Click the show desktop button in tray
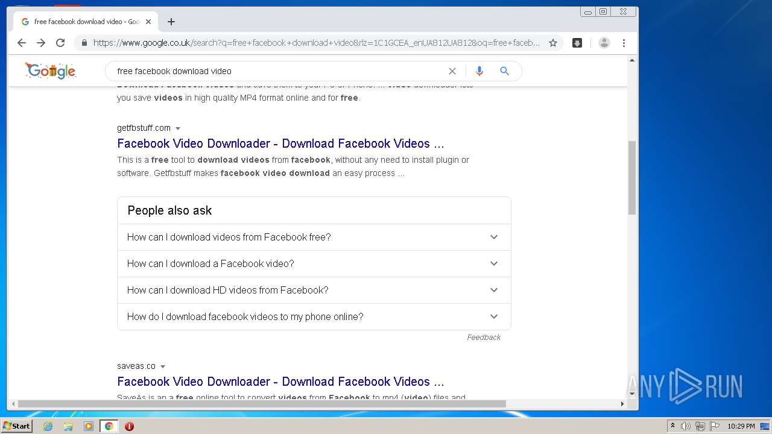Screen dimensions: 772x434 coord(765,426)
